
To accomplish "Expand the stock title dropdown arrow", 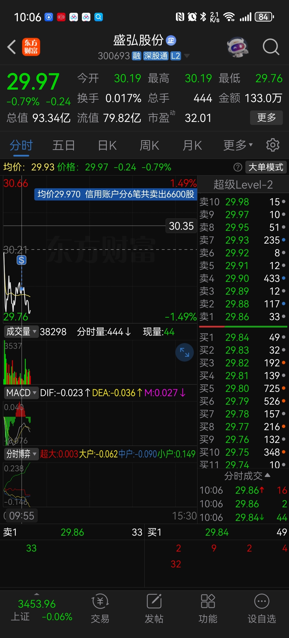I will click(x=187, y=56).
